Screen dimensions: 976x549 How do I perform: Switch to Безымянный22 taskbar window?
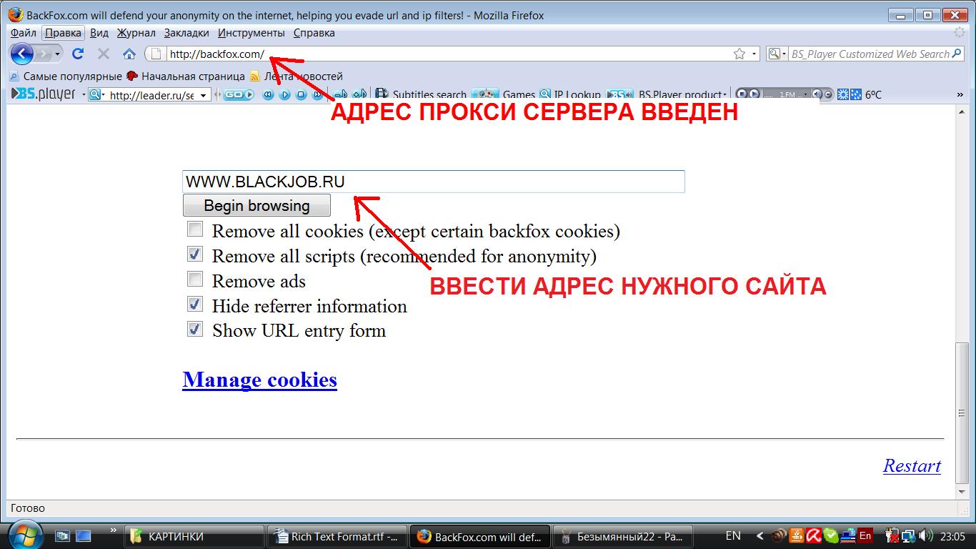click(622, 536)
